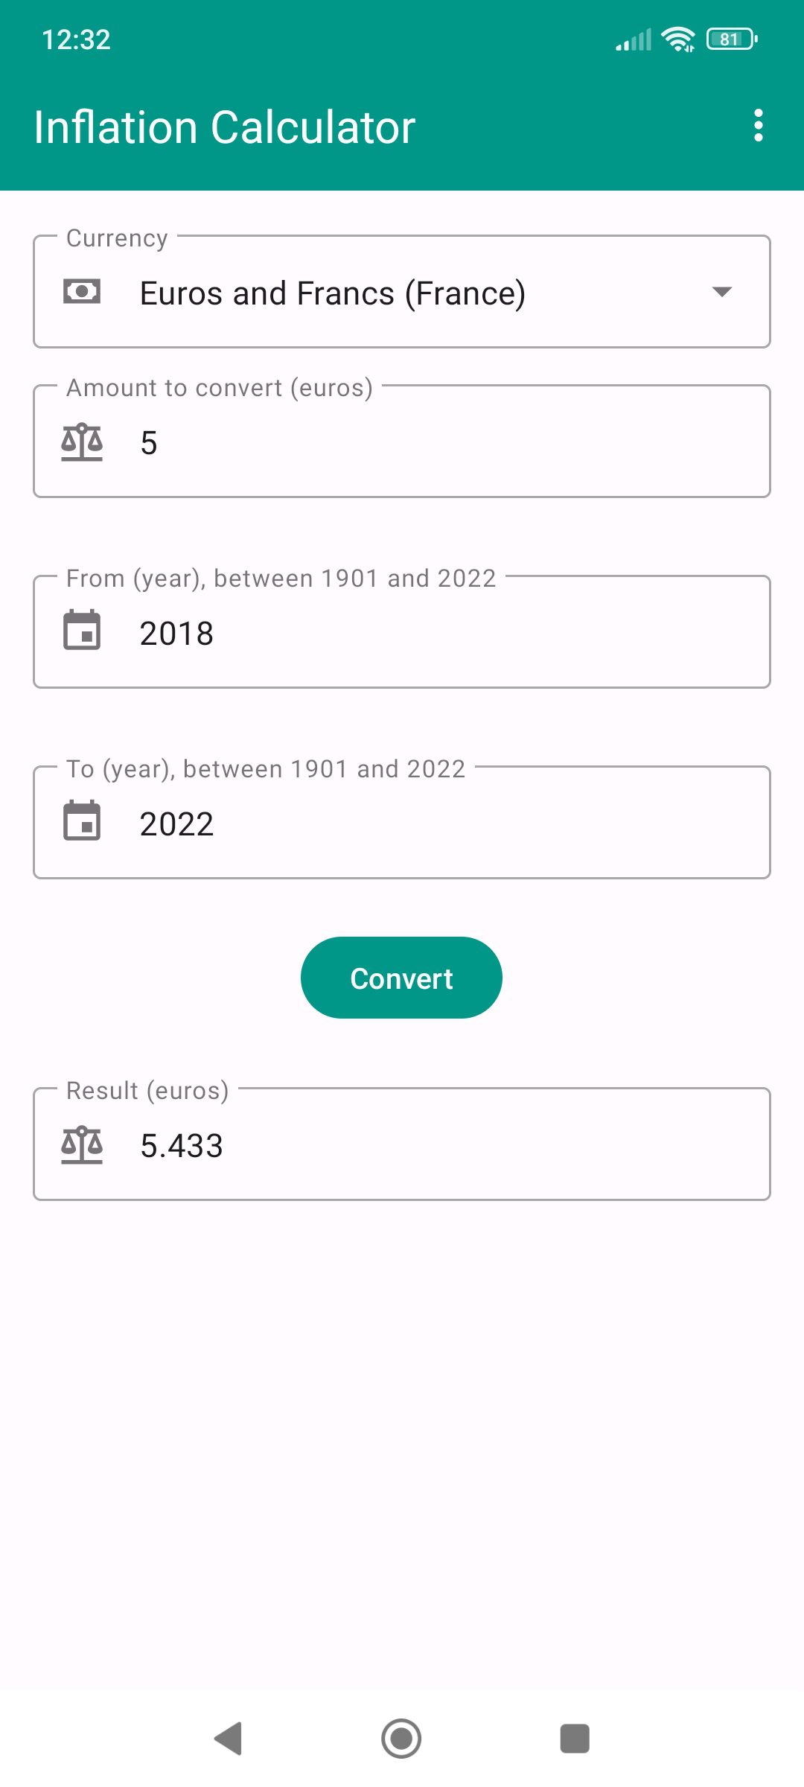Select the Euros and Francs (France) currency box
This screenshot has width=804, height=1787.
[x=402, y=293]
